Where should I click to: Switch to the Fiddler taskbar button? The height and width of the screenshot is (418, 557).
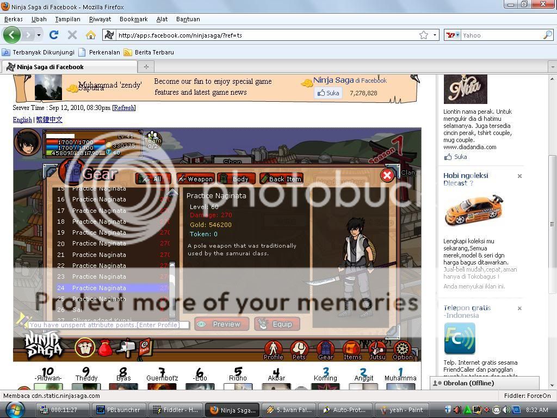[x=176, y=410]
